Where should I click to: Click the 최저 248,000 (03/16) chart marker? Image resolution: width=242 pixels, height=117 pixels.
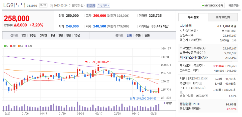coord(143,98)
